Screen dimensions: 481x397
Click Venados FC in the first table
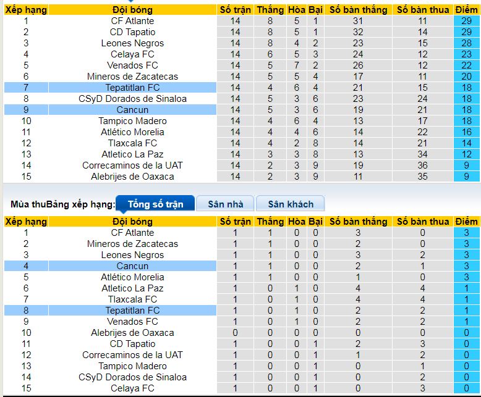pos(132,65)
